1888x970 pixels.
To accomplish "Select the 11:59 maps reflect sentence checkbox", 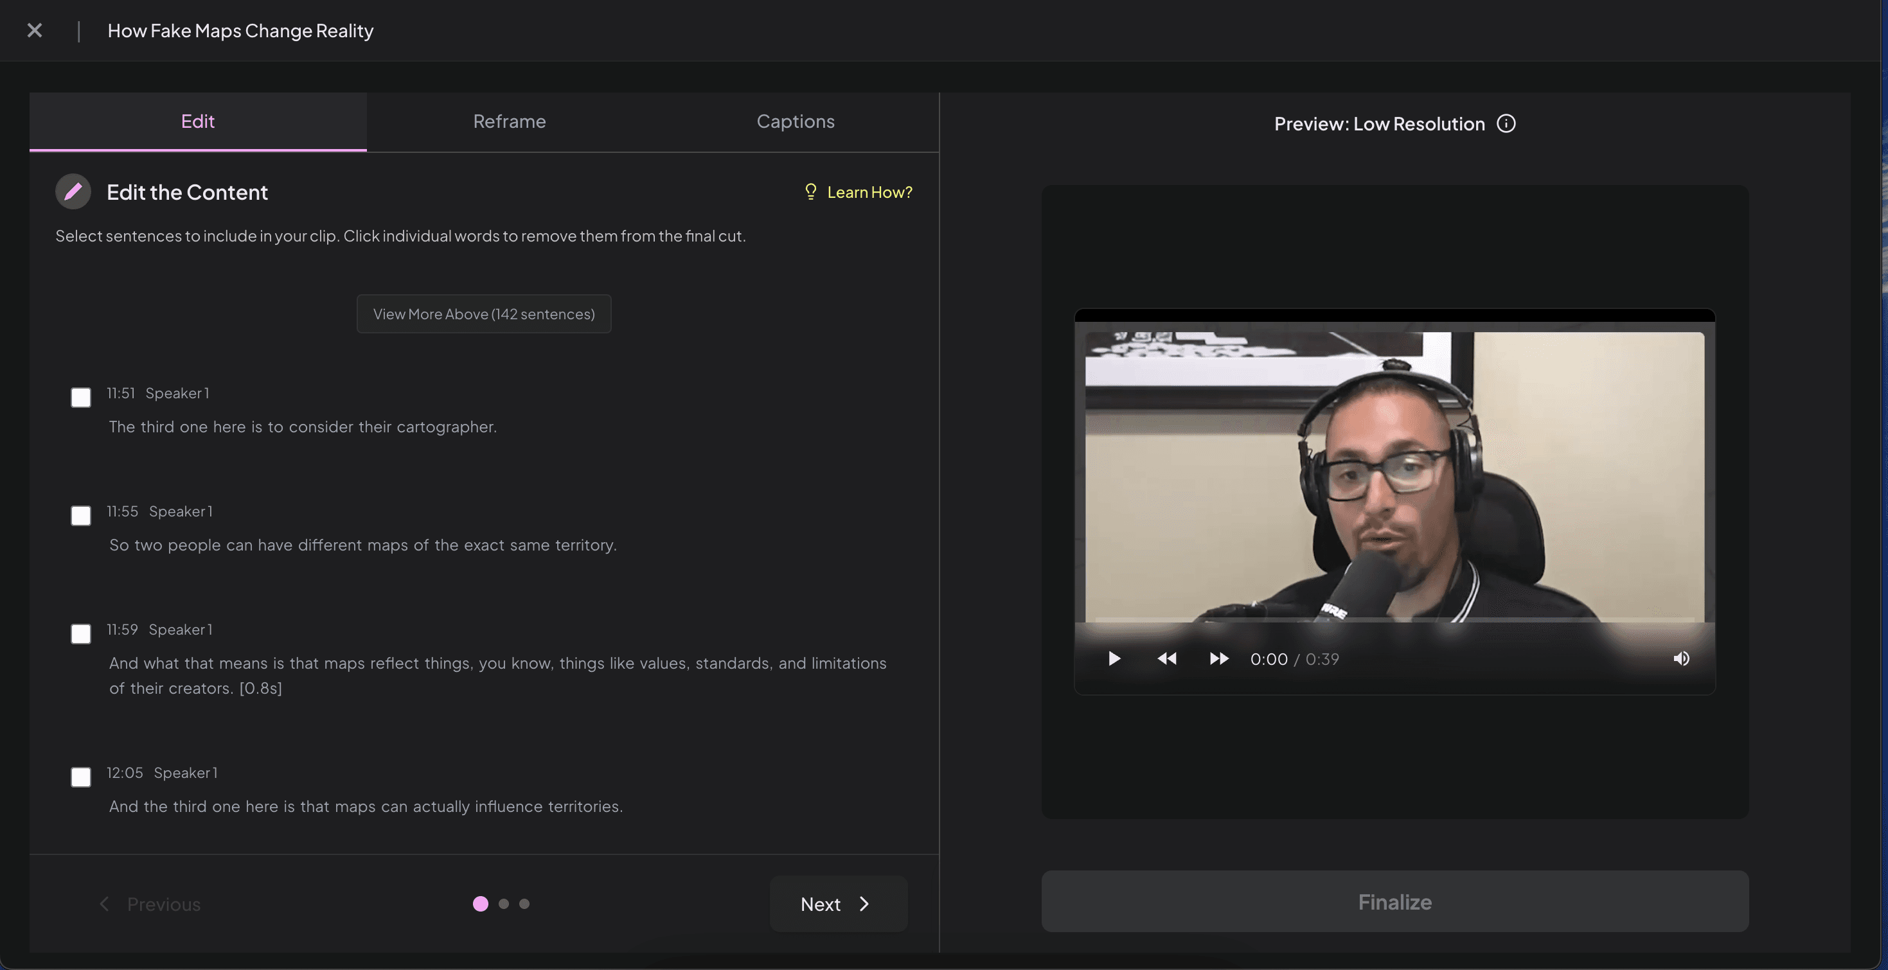I will click(x=80, y=634).
